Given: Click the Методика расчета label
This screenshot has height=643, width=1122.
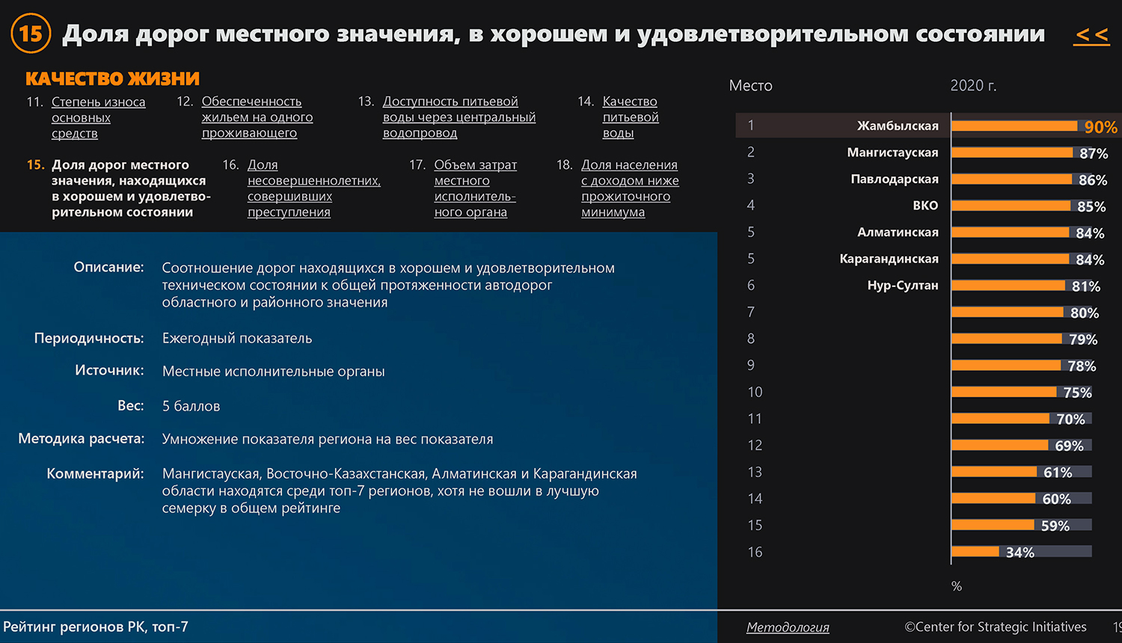Looking at the screenshot, I should [x=81, y=439].
